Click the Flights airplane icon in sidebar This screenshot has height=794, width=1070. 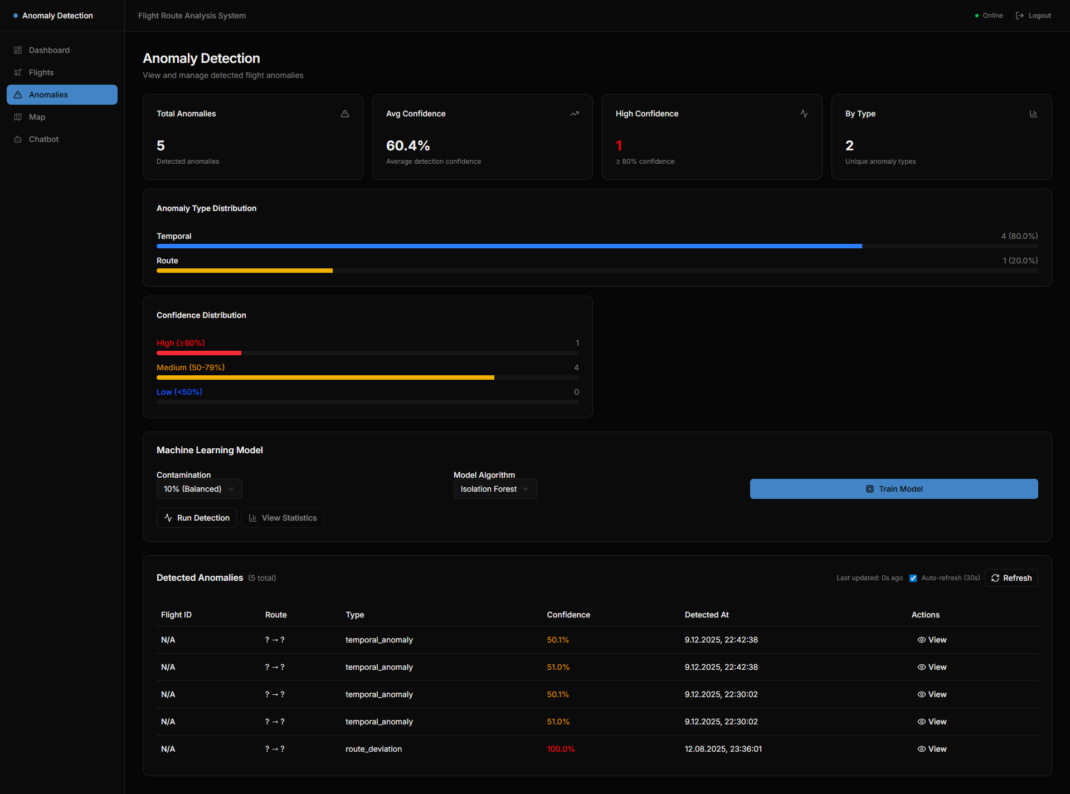point(18,72)
